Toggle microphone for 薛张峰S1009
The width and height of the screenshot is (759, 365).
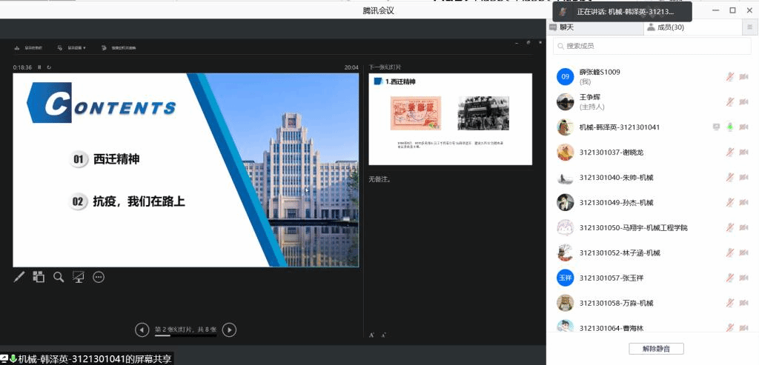coord(729,76)
